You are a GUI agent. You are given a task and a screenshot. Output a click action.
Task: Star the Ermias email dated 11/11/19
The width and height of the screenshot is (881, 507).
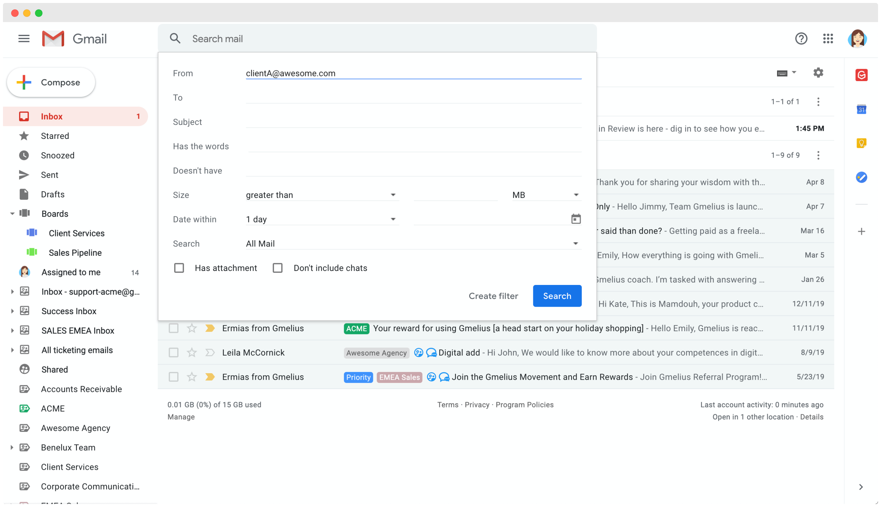point(192,328)
